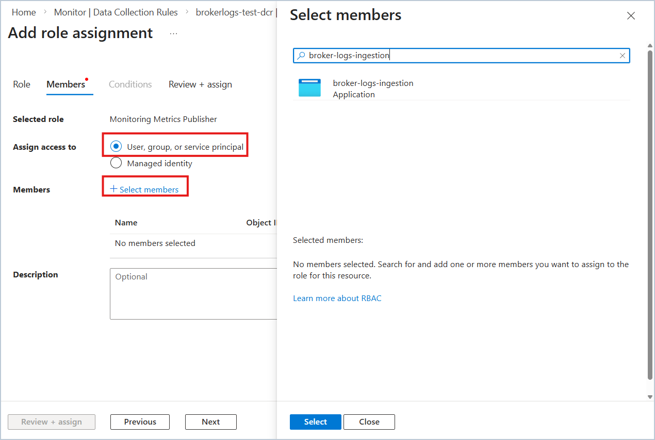Image resolution: width=655 pixels, height=440 pixels.
Task: Click the panel vertical scrollbar thumb
Action: pyautogui.click(x=650, y=216)
